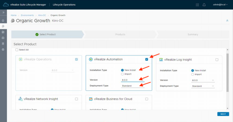Check the vRealize Log Insight checkbox
The width and height of the screenshot is (233, 122).
click(217, 60)
